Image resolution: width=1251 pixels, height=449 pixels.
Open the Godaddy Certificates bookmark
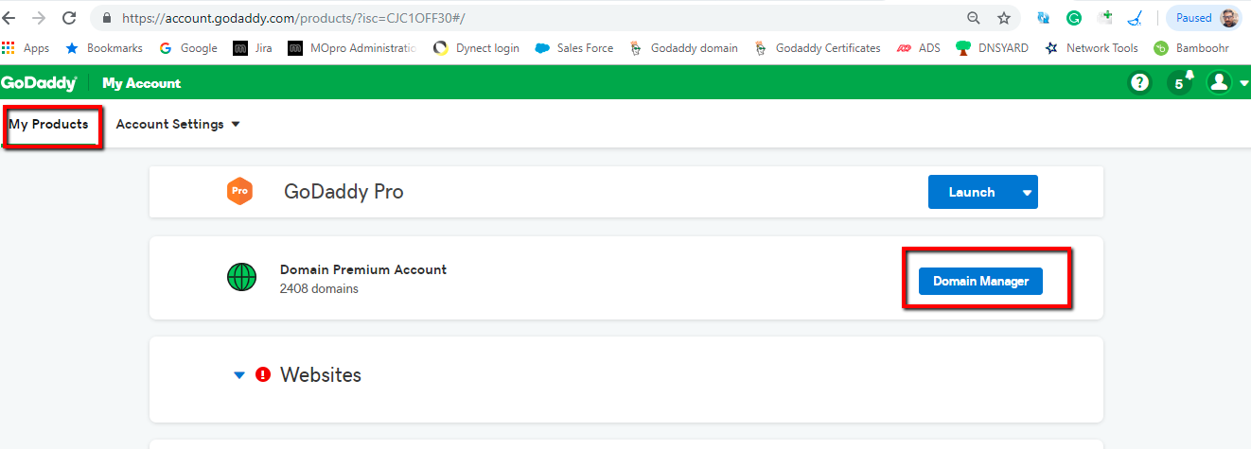[818, 48]
